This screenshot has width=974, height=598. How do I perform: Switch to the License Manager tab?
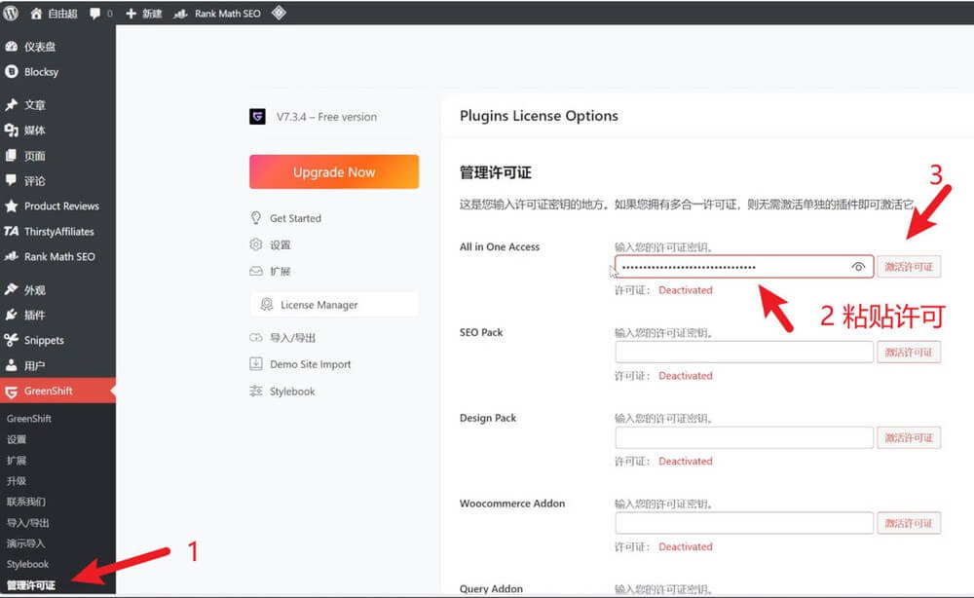(334, 304)
